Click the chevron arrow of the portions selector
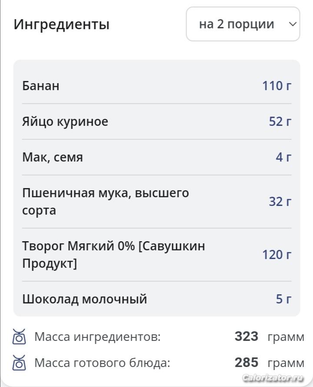 (293, 24)
